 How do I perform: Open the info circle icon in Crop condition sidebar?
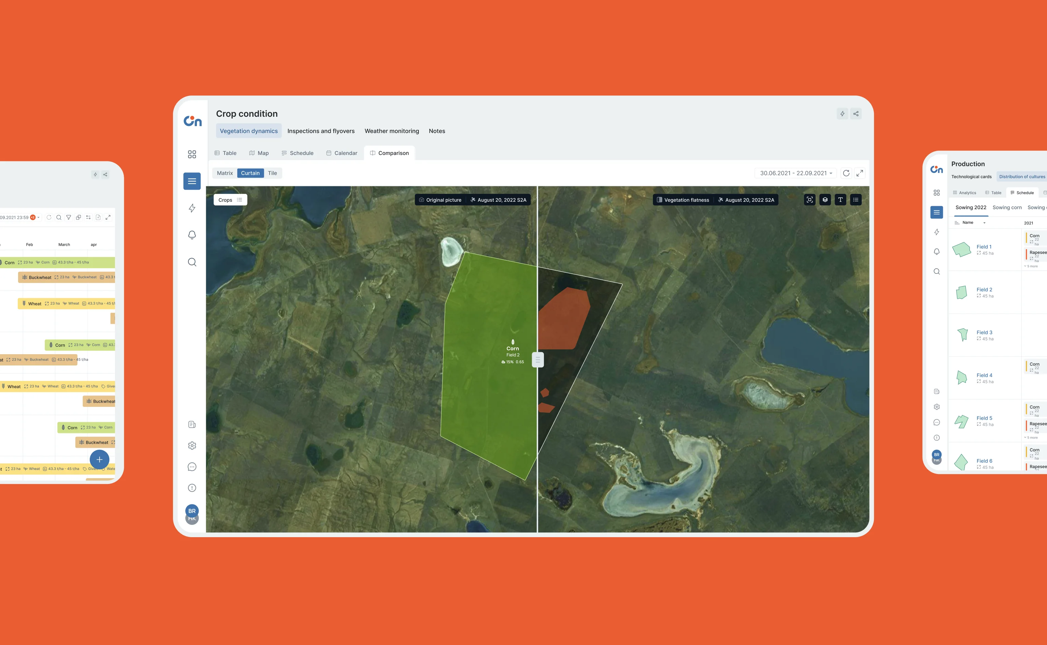click(x=192, y=488)
